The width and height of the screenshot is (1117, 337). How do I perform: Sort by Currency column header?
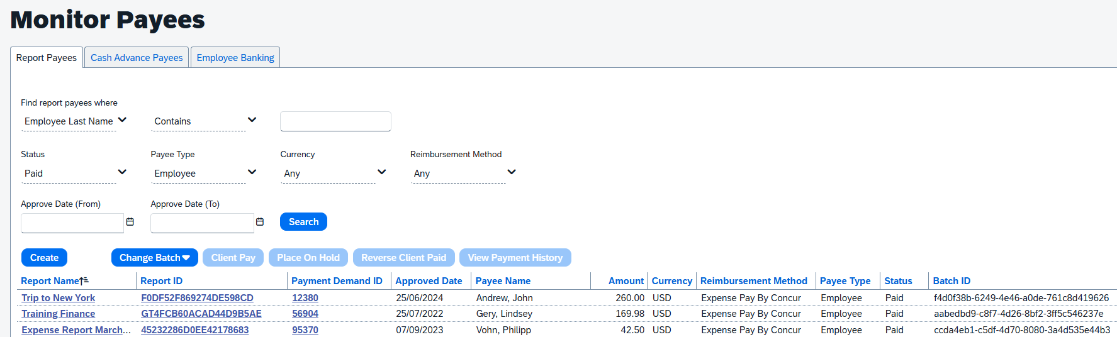pyautogui.click(x=672, y=281)
